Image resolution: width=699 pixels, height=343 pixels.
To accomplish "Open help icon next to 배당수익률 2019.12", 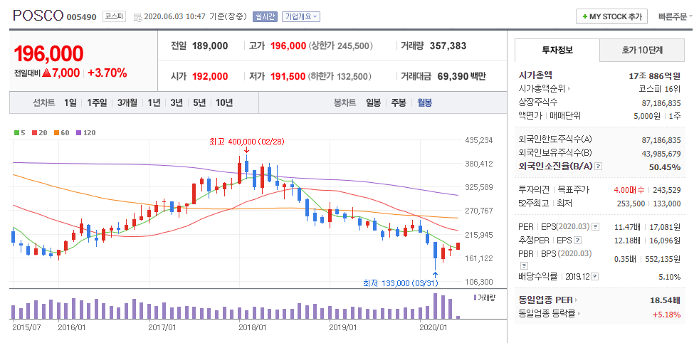I will [x=594, y=277].
